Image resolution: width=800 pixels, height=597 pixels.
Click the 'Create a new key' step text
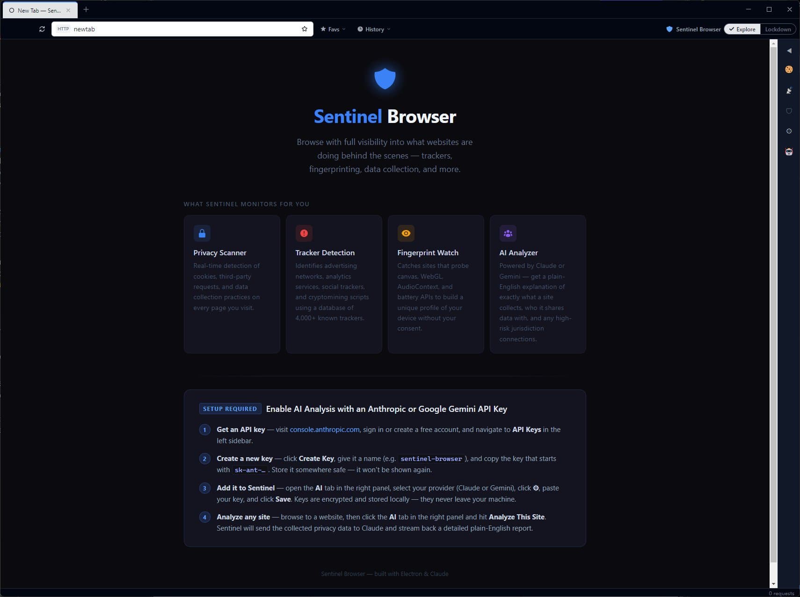click(245, 459)
